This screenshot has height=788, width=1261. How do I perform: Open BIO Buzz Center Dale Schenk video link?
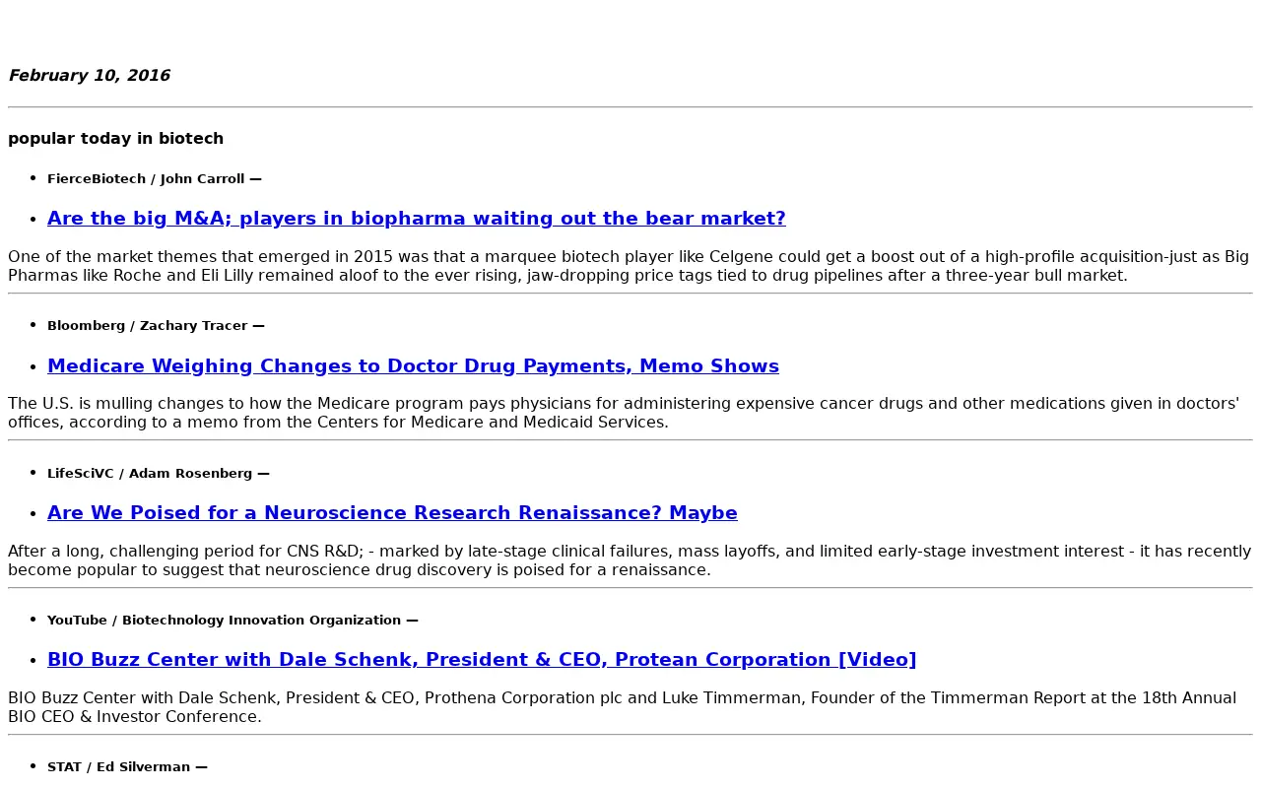pos(482,660)
